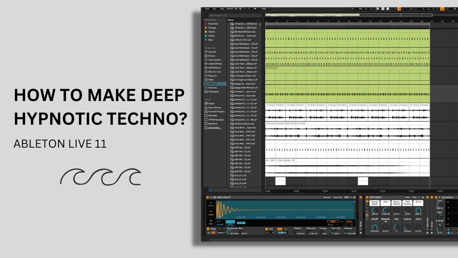Image resolution: width=458 pixels, height=258 pixels.
Task: Select Classic playback mode in Simpler
Action: coord(210,204)
